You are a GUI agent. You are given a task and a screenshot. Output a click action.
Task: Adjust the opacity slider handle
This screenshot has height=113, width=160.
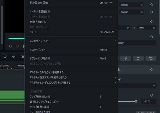136,101
